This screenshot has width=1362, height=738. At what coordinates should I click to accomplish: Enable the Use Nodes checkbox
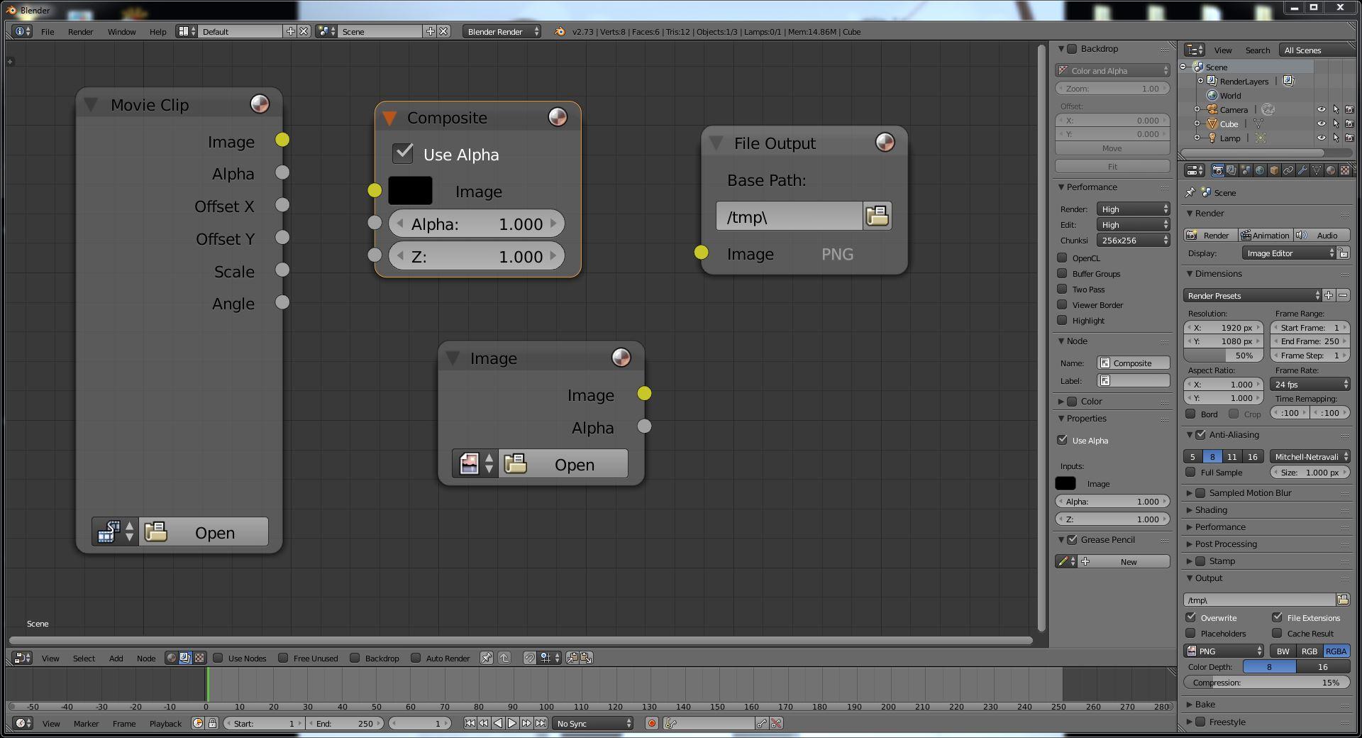(218, 658)
